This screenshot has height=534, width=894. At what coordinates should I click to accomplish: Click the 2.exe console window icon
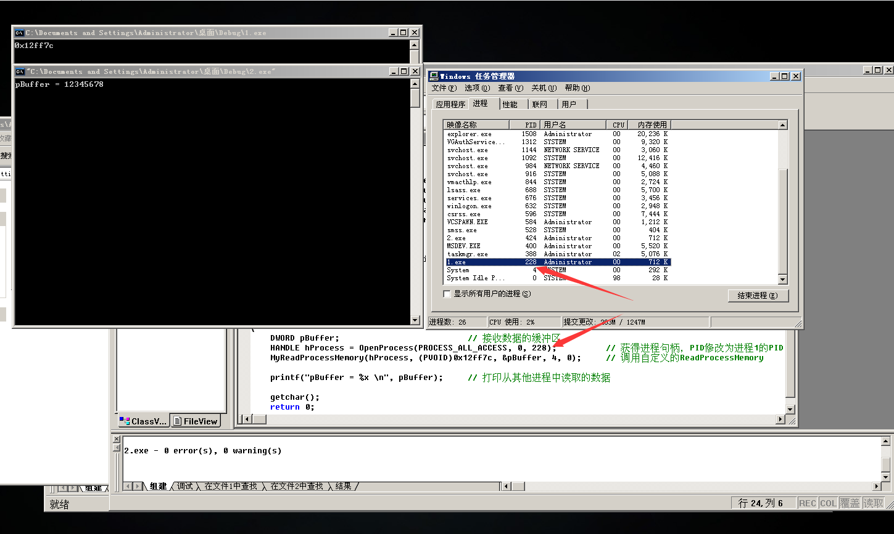point(19,71)
